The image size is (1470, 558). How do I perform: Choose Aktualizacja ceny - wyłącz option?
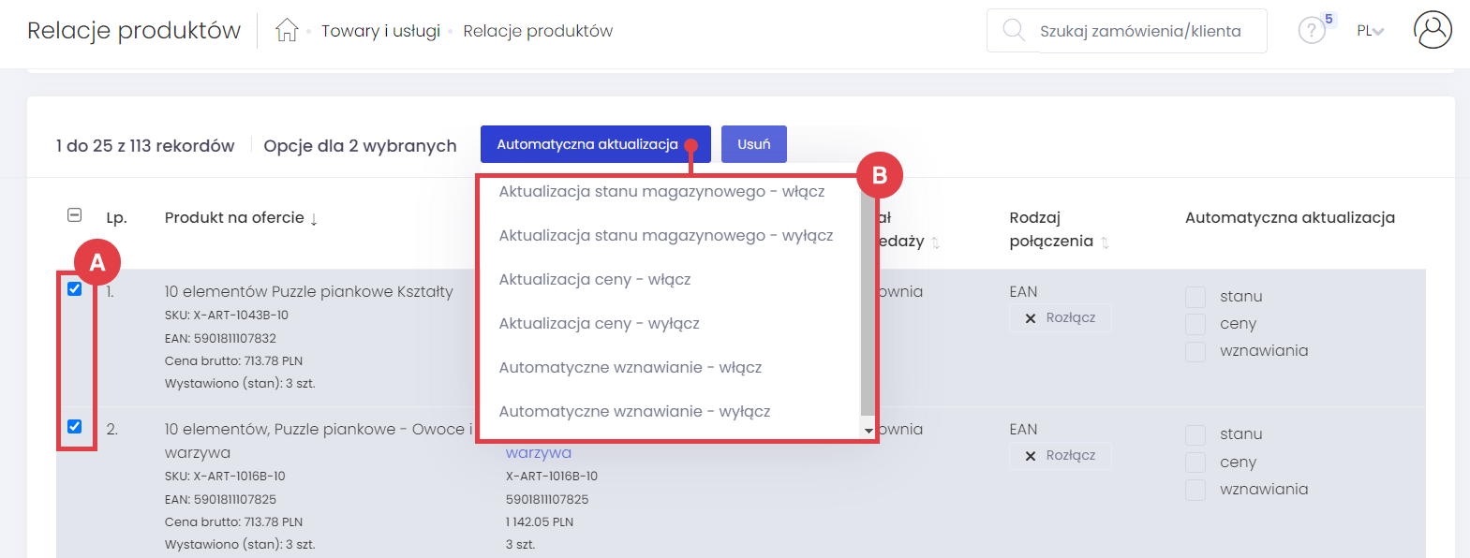coord(599,324)
